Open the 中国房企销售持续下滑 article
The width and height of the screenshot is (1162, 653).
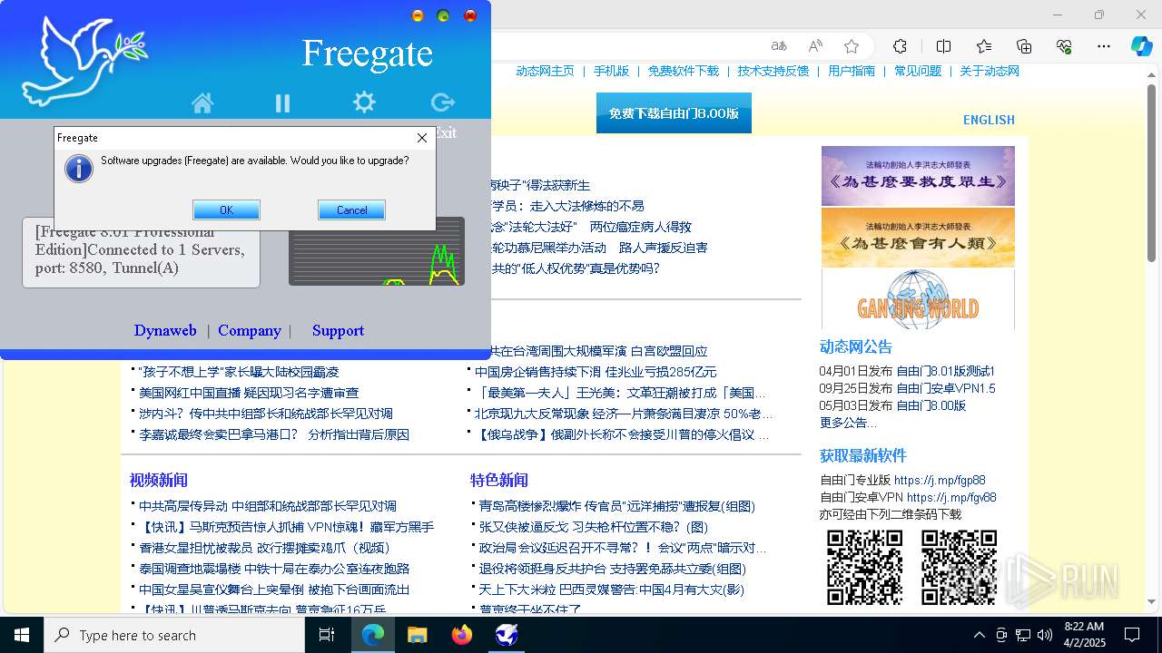click(x=596, y=372)
